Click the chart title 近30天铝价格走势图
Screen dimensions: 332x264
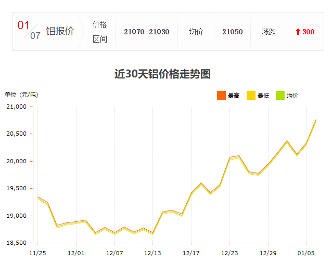click(x=162, y=74)
